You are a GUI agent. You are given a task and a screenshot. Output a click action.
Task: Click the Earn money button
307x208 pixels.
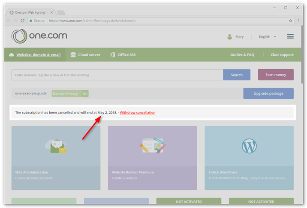coord(276,75)
